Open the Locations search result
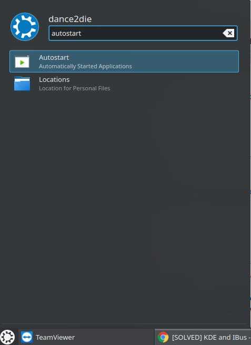This screenshot has height=345, width=251. click(54, 79)
